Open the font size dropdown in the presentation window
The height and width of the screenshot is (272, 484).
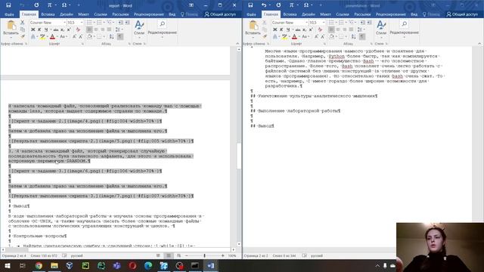tap(324, 23)
